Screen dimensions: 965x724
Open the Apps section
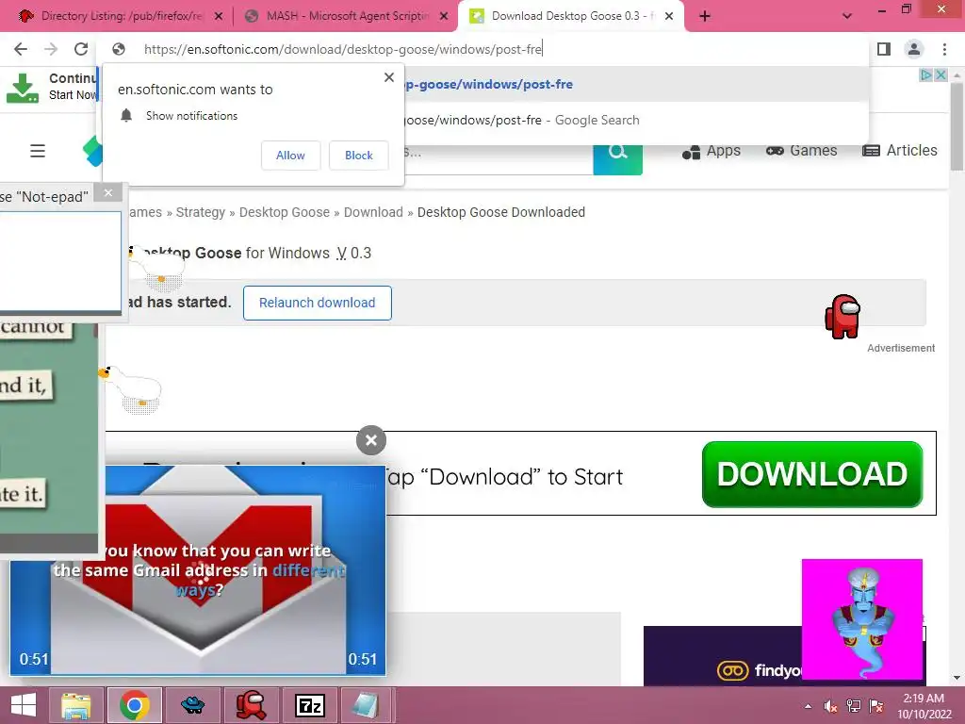[x=711, y=151]
